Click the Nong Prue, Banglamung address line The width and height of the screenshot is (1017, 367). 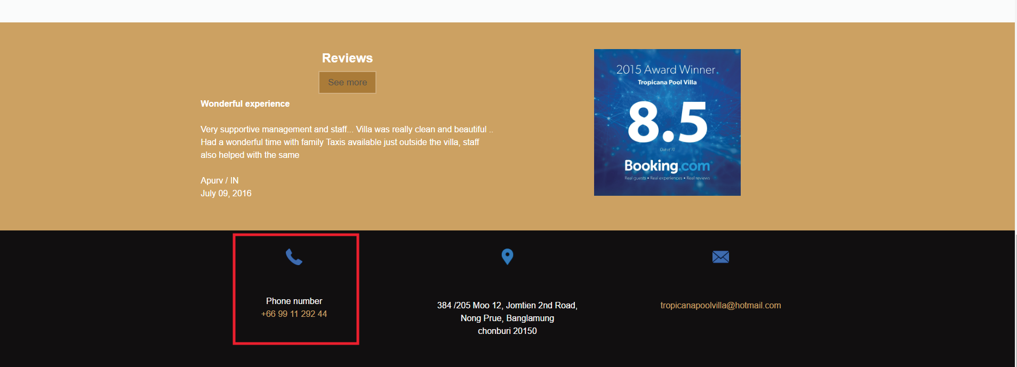(507, 318)
